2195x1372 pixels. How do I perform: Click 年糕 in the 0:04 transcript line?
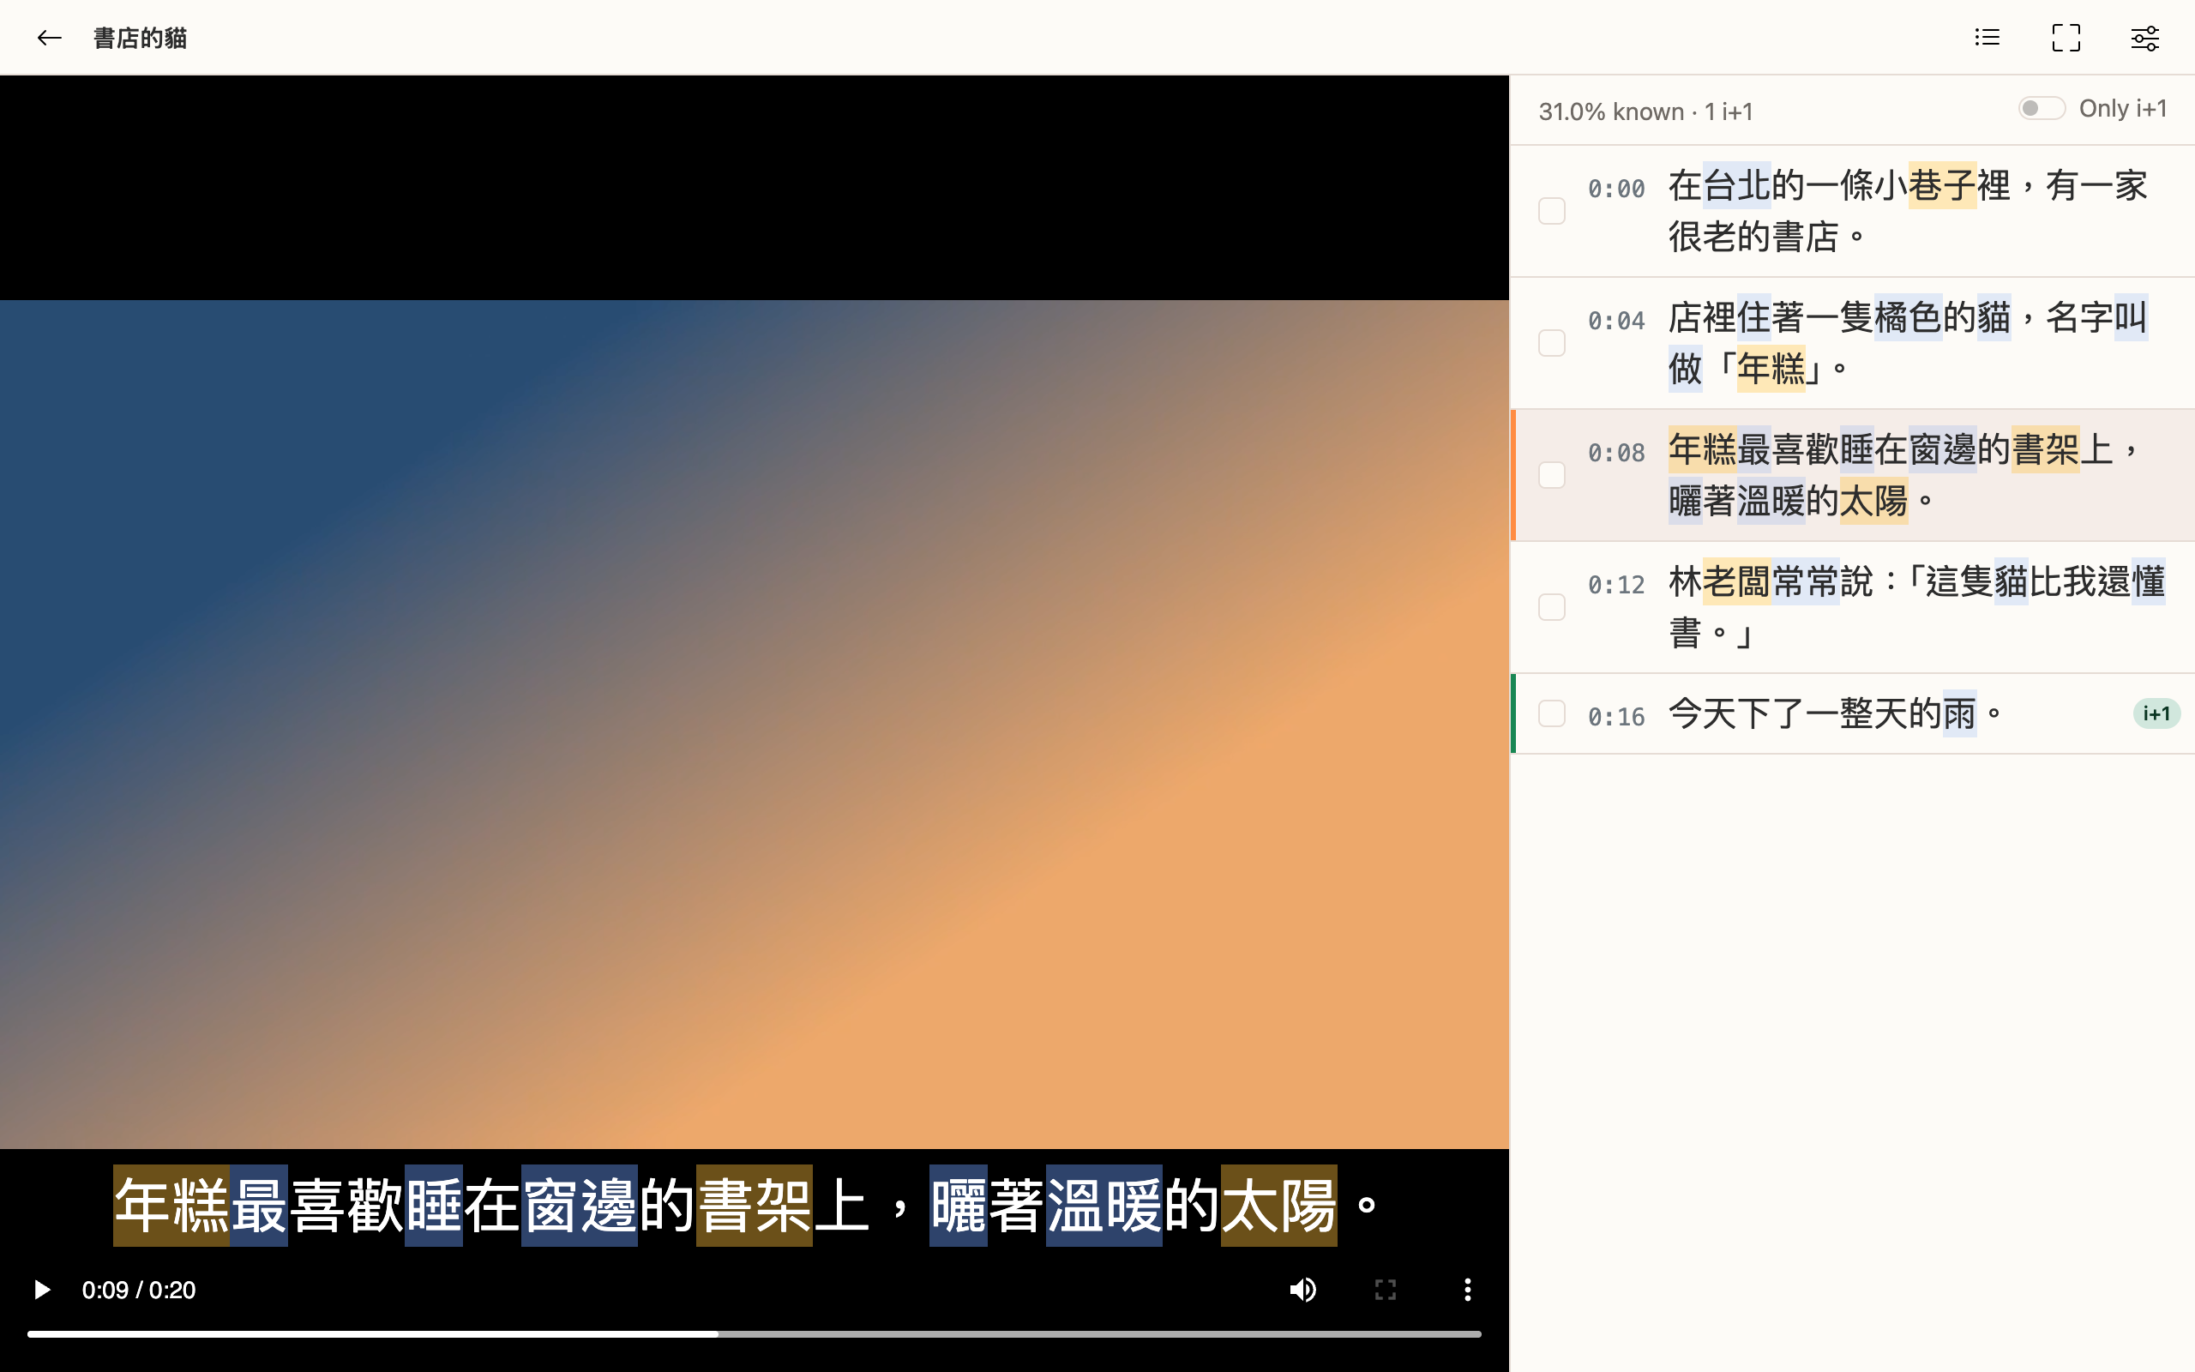[x=1771, y=369]
